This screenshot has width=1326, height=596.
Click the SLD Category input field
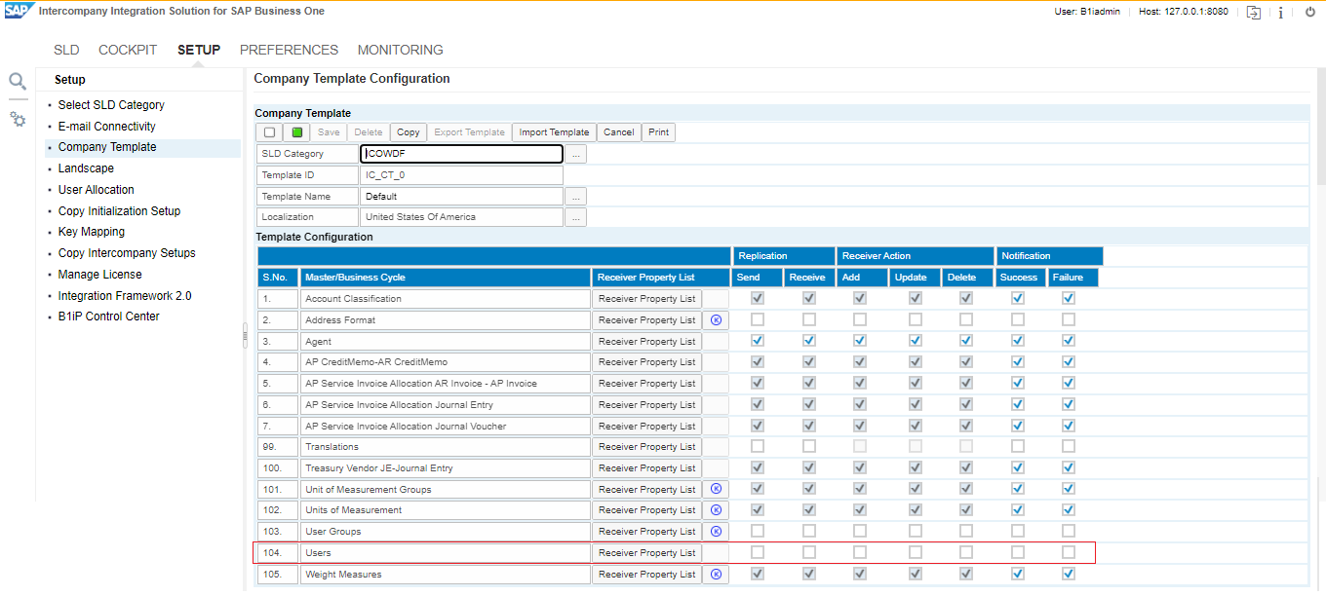tap(461, 154)
